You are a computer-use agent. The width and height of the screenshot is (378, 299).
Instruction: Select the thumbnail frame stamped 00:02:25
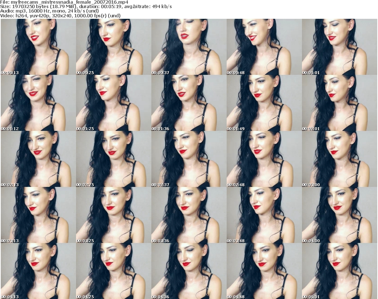[114, 159]
